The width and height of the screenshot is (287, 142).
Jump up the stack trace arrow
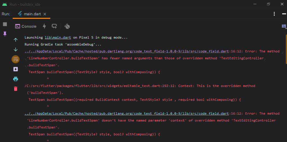pos(16,40)
